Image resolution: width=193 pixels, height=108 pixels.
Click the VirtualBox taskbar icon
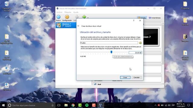click(x=100, y=105)
